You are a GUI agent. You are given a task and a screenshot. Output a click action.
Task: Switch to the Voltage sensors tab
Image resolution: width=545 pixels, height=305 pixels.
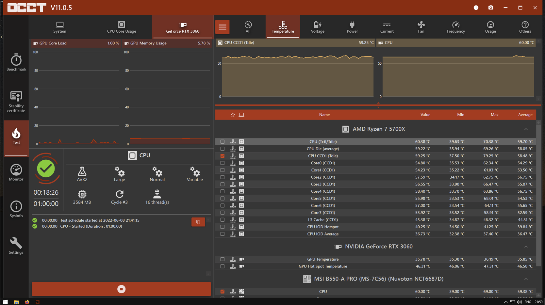[318, 27]
